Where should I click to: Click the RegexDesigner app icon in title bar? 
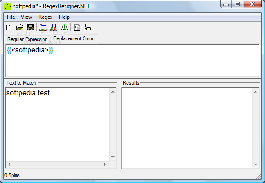[7, 6]
